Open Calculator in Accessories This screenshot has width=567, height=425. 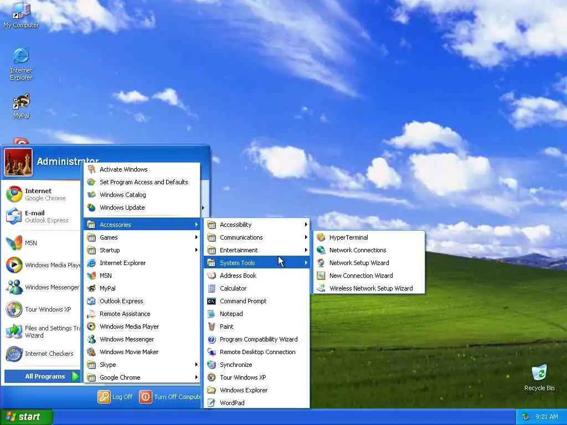257,288
